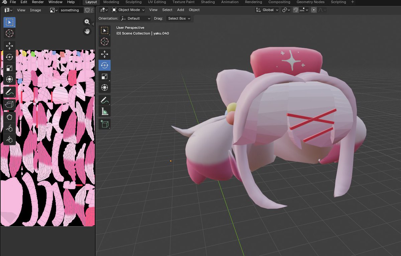401x256 pixels.
Task: Activate the Transform tool in 3D viewport
Action: [x=105, y=88]
